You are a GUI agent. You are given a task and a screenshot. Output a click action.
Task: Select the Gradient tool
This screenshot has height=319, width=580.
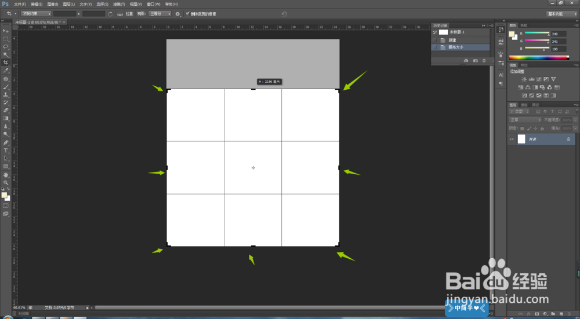(x=6, y=119)
